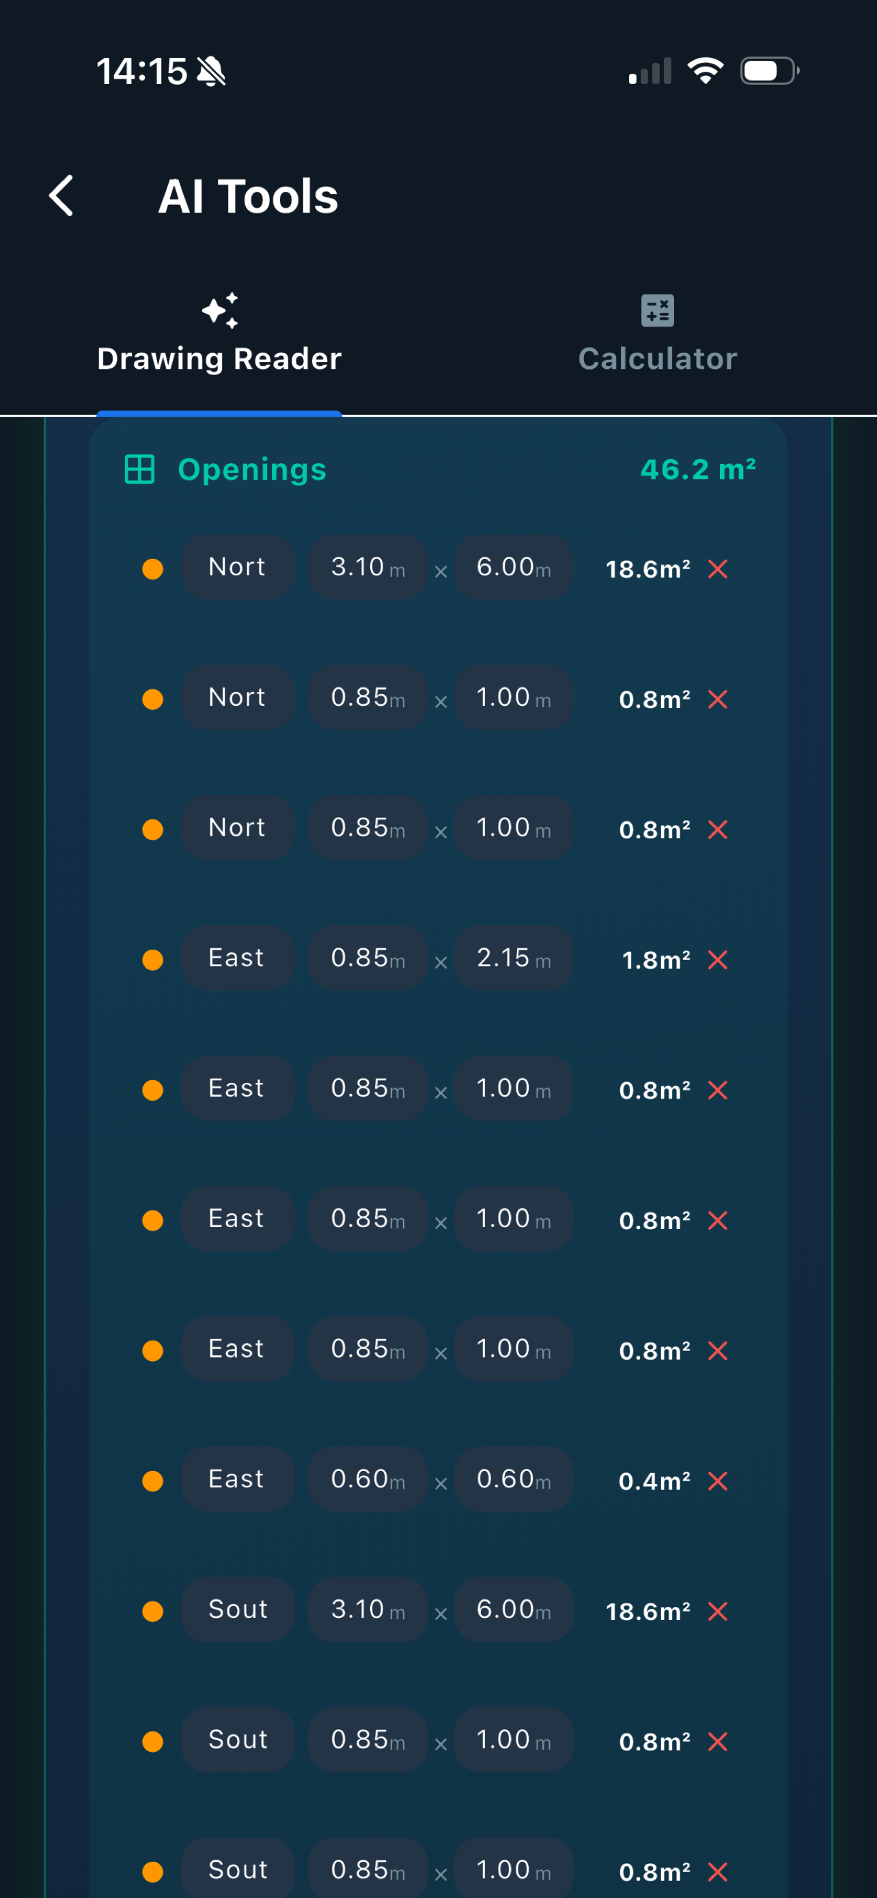Remove the South 18.6m² opening
The height and width of the screenshot is (1898, 877).
point(717,1611)
